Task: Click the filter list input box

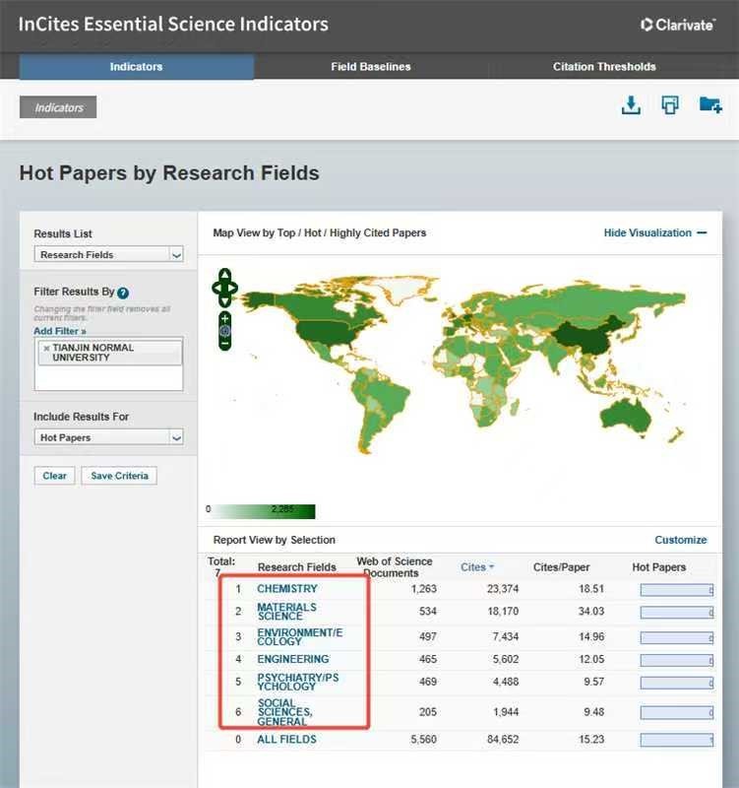Action: 108,363
